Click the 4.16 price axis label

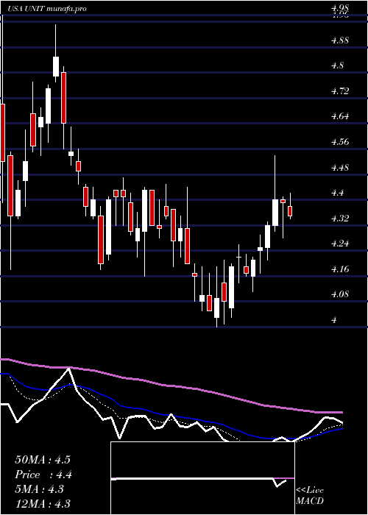(341, 269)
